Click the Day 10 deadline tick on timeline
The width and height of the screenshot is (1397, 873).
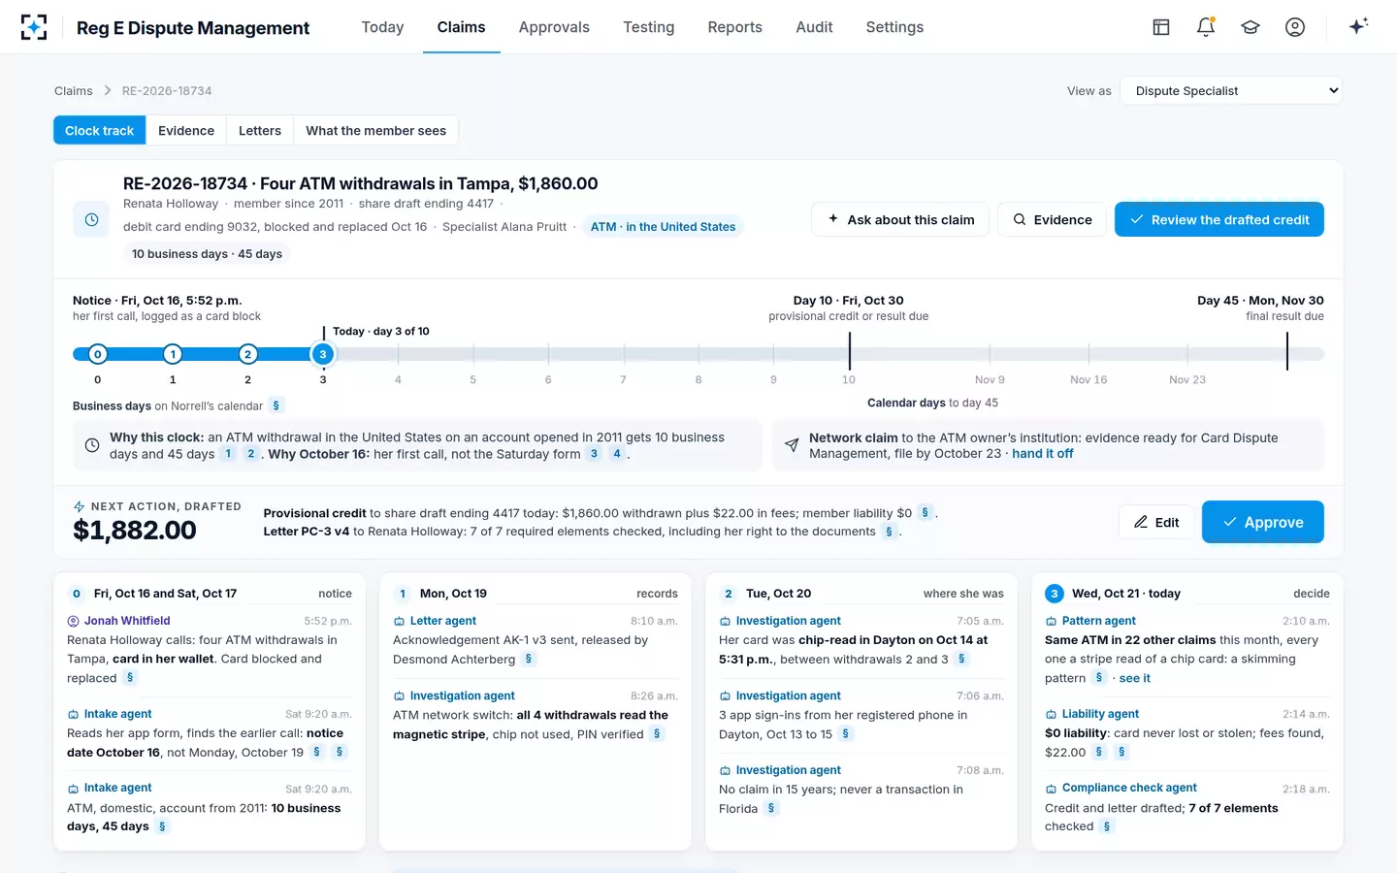849,351
